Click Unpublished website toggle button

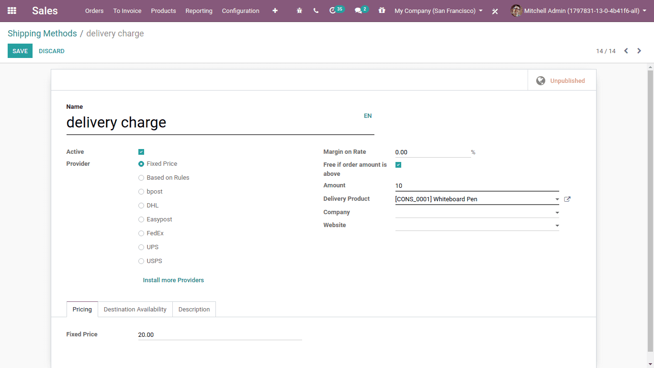[562, 80]
